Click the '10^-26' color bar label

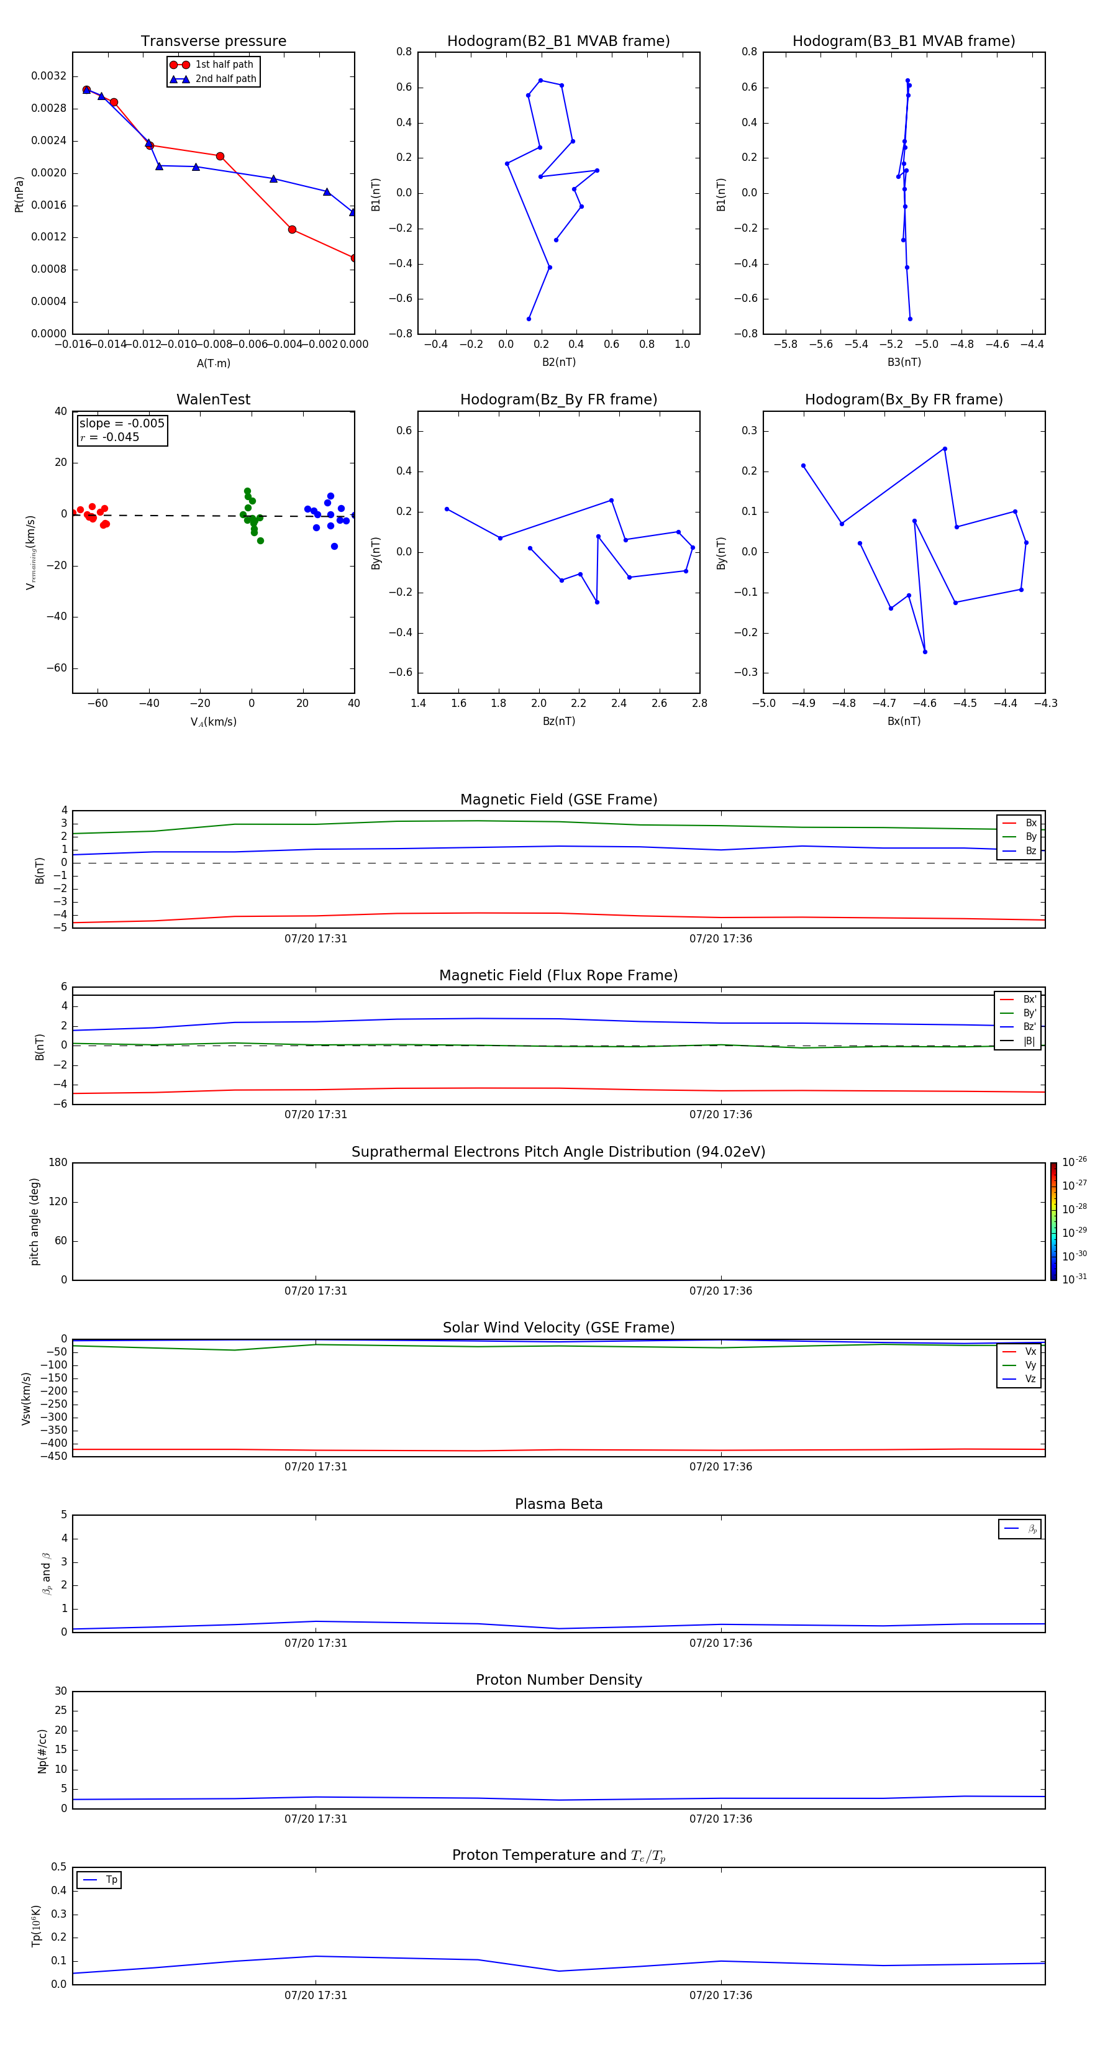click(x=1075, y=1162)
